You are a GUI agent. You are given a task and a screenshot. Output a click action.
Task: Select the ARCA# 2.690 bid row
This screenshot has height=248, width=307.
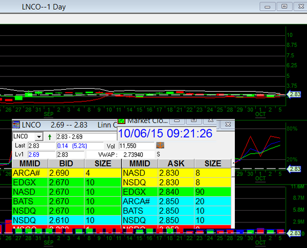tap(65, 173)
